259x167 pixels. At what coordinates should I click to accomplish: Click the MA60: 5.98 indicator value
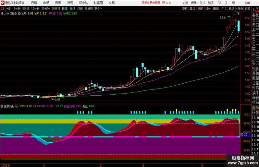tap(70, 14)
